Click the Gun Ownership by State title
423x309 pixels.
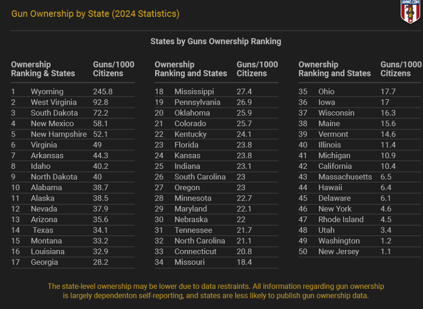coord(95,13)
